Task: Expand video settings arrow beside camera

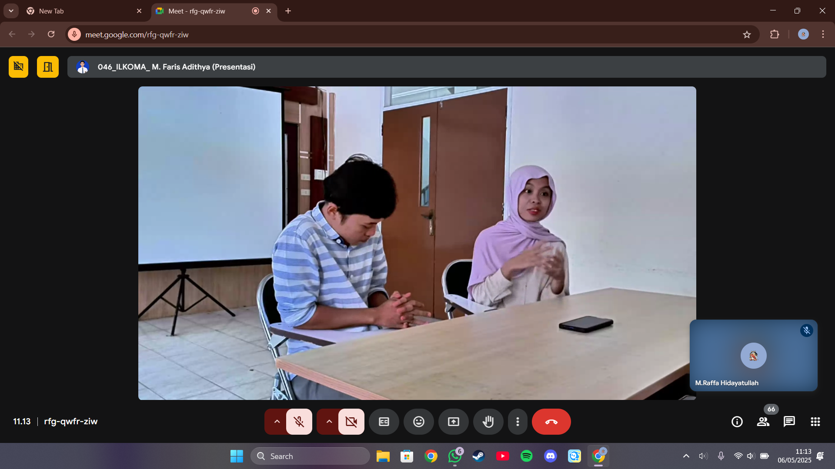Action: [329, 422]
